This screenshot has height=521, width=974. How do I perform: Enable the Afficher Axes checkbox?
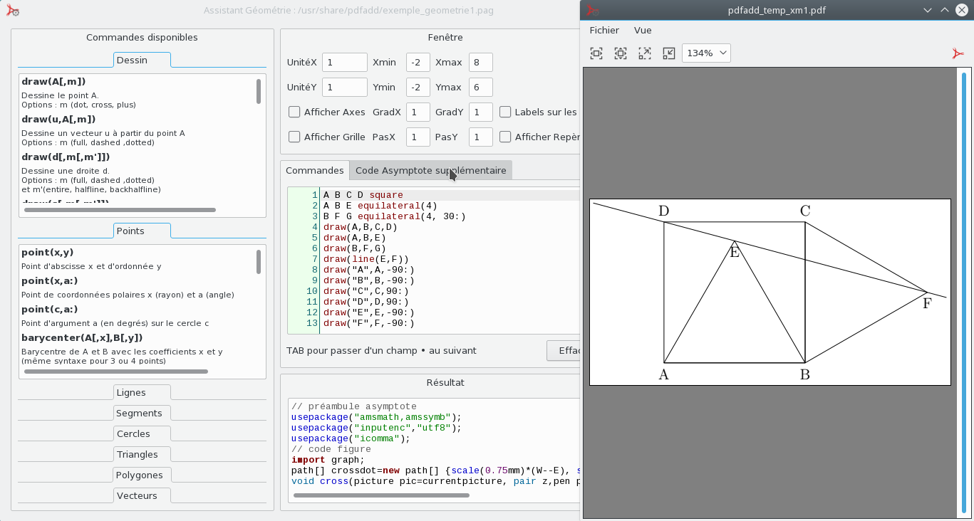[x=294, y=112]
